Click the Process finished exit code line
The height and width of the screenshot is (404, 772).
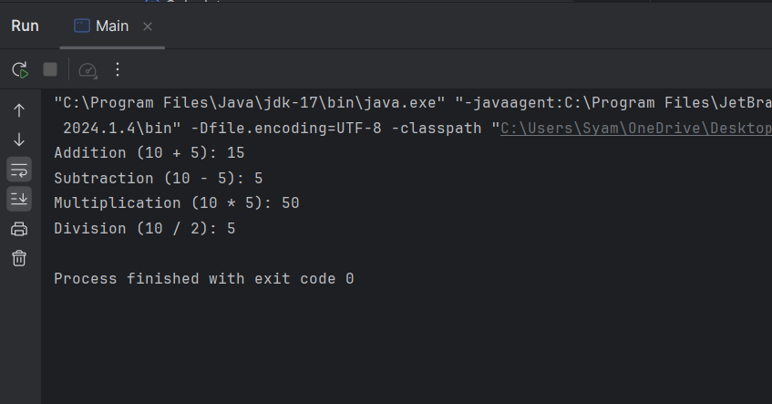click(x=204, y=278)
